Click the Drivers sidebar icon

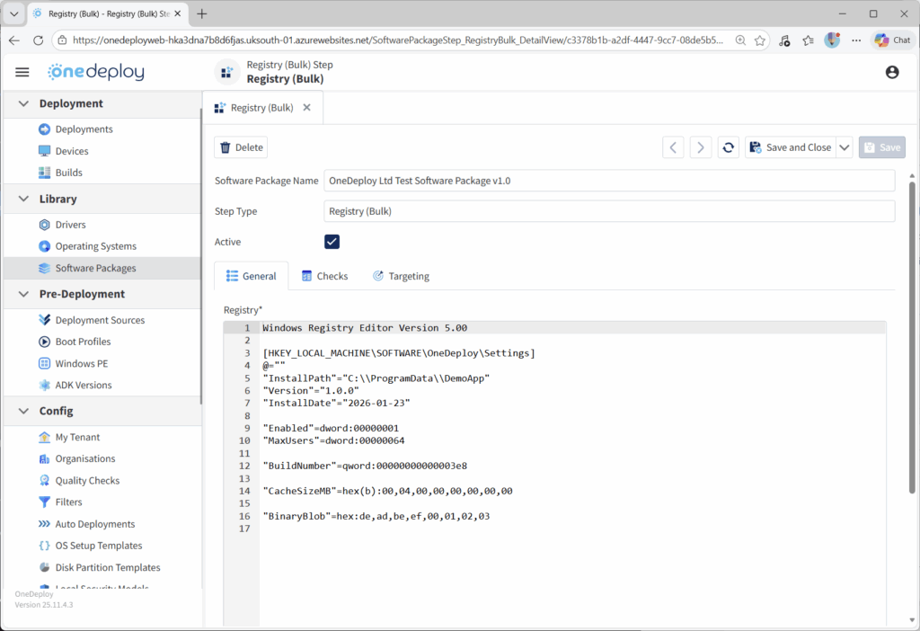[x=45, y=225]
